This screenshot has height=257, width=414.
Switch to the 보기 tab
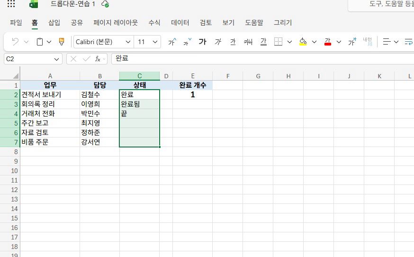[228, 23]
